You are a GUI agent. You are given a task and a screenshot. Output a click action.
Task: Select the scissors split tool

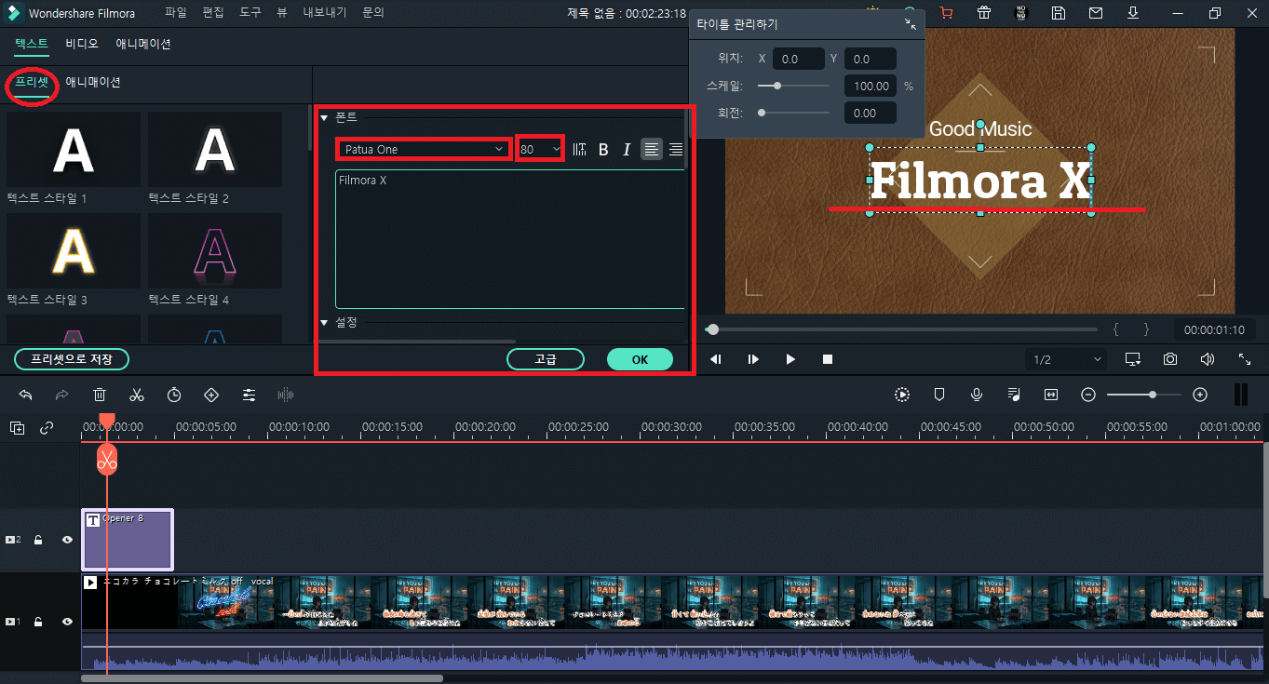[137, 395]
